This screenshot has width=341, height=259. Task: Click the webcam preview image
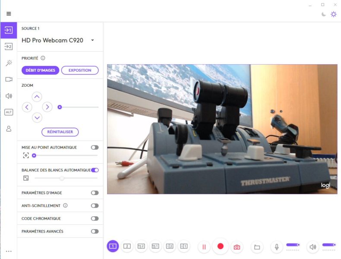(222, 129)
